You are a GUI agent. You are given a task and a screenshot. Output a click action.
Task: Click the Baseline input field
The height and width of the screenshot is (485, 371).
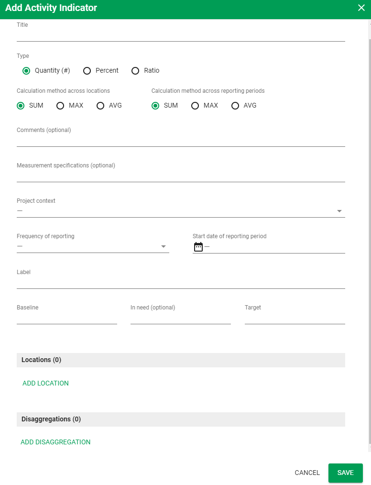(x=67, y=318)
